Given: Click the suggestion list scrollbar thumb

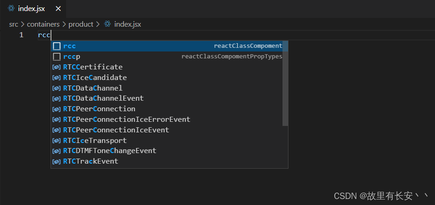Looking at the screenshot, I should [x=285, y=83].
